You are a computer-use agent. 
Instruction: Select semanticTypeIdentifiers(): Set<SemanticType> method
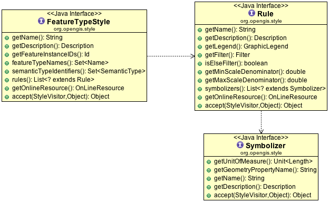(x=79, y=71)
